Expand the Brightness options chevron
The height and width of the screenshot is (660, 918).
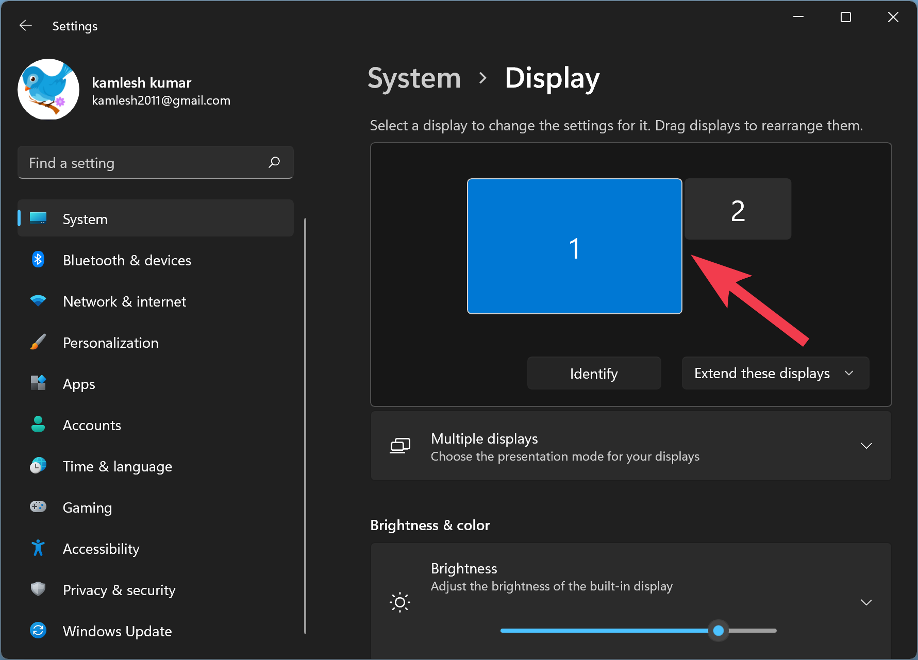pyautogui.click(x=866, y=602)
